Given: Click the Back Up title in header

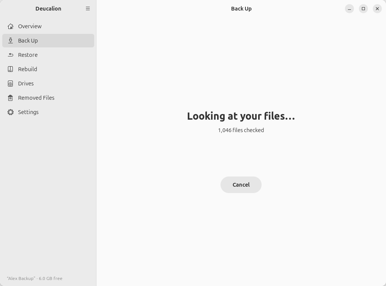Looking at the screenshot, I should (x=241, y=9).
